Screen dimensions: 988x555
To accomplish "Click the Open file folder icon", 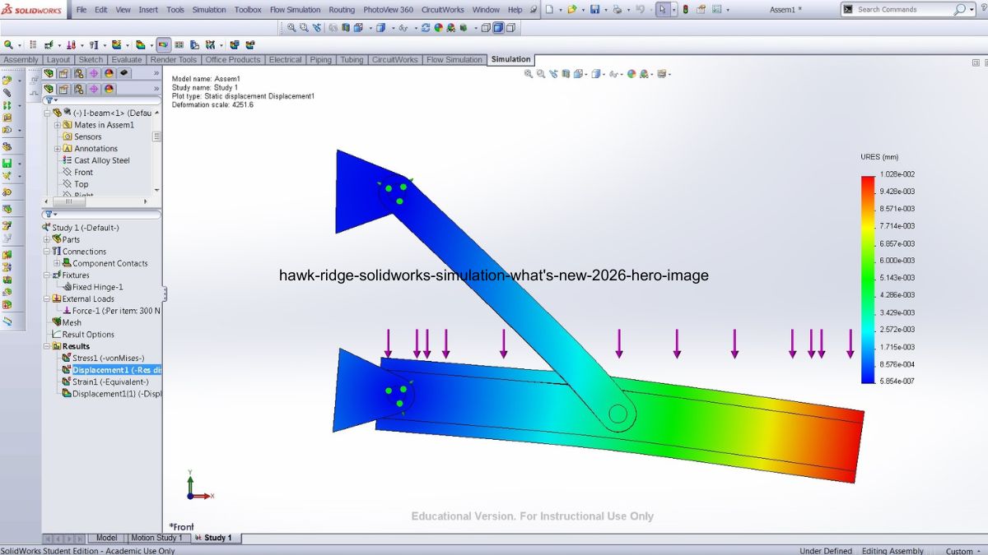I will coord(572,10).
